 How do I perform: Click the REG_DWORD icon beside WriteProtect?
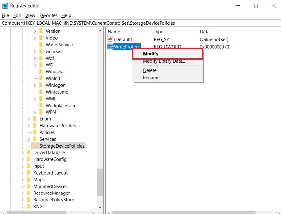109,47
